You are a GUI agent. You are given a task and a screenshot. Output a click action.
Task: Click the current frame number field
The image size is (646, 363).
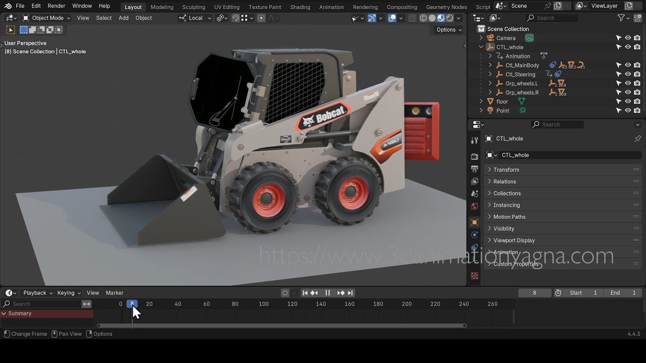coord(534,293)
